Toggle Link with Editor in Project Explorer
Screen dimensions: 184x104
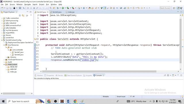pyautogui.click(x=23, y=15)
